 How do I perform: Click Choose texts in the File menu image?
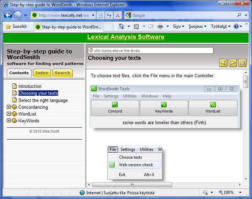[x=131, y=157]
